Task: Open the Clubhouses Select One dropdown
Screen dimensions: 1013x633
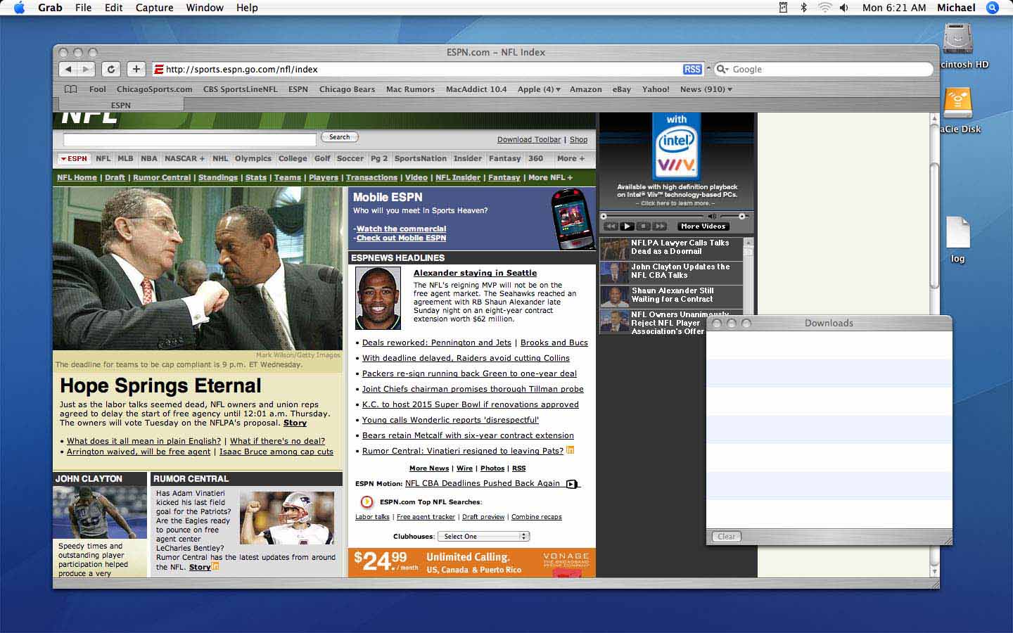Action: pyautogui.click(x=483, y=536)
